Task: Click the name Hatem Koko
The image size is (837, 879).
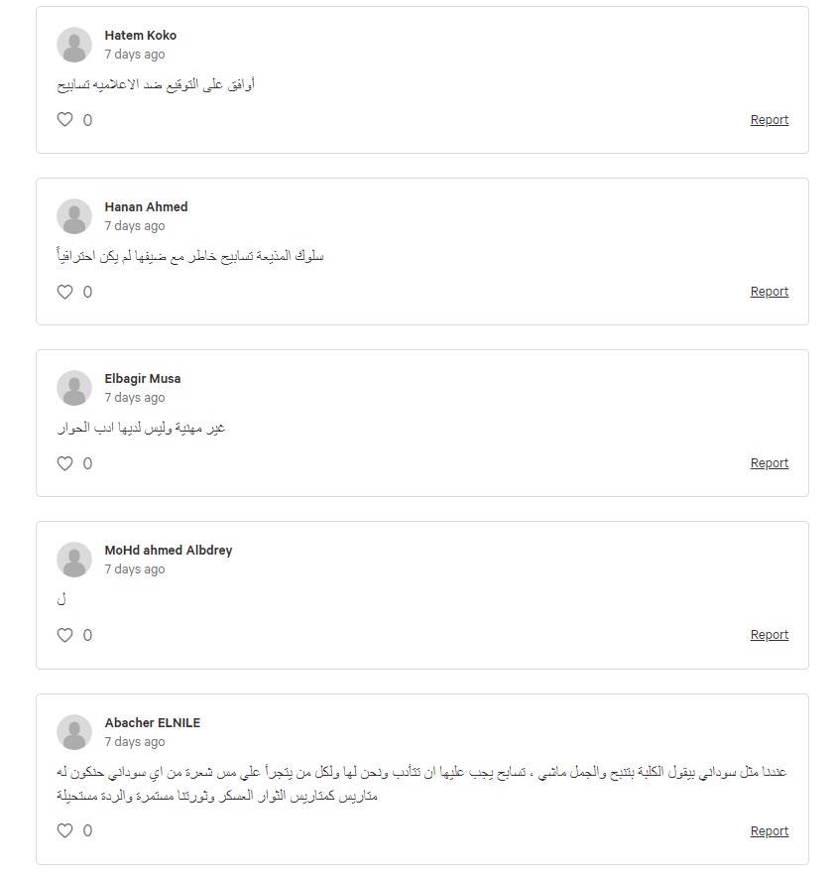Action: [141, 36]
